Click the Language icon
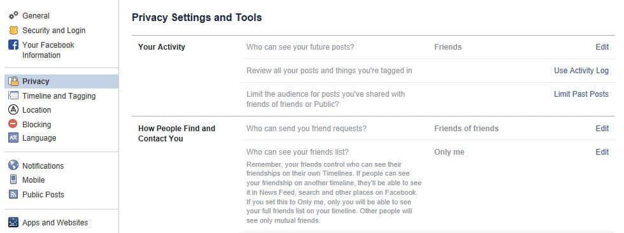The image size is (624, 233). coord(13,138)
